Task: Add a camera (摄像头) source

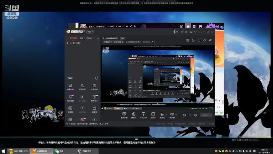Action: point(134,115)
